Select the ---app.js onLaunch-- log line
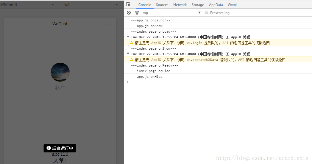This screenshot has height=164, width=312. 150,20
